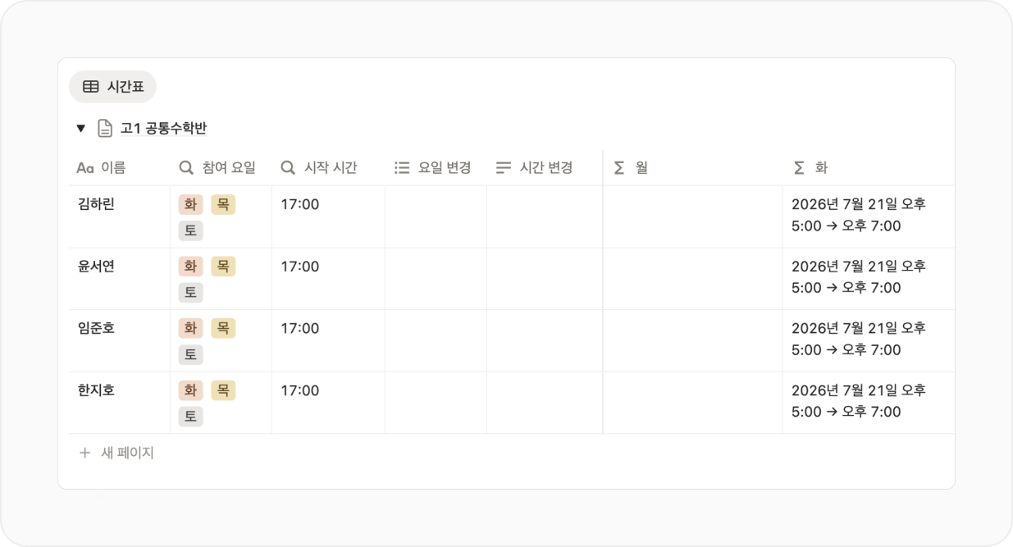Open the 김하린 page

click(x=96, y=204)
